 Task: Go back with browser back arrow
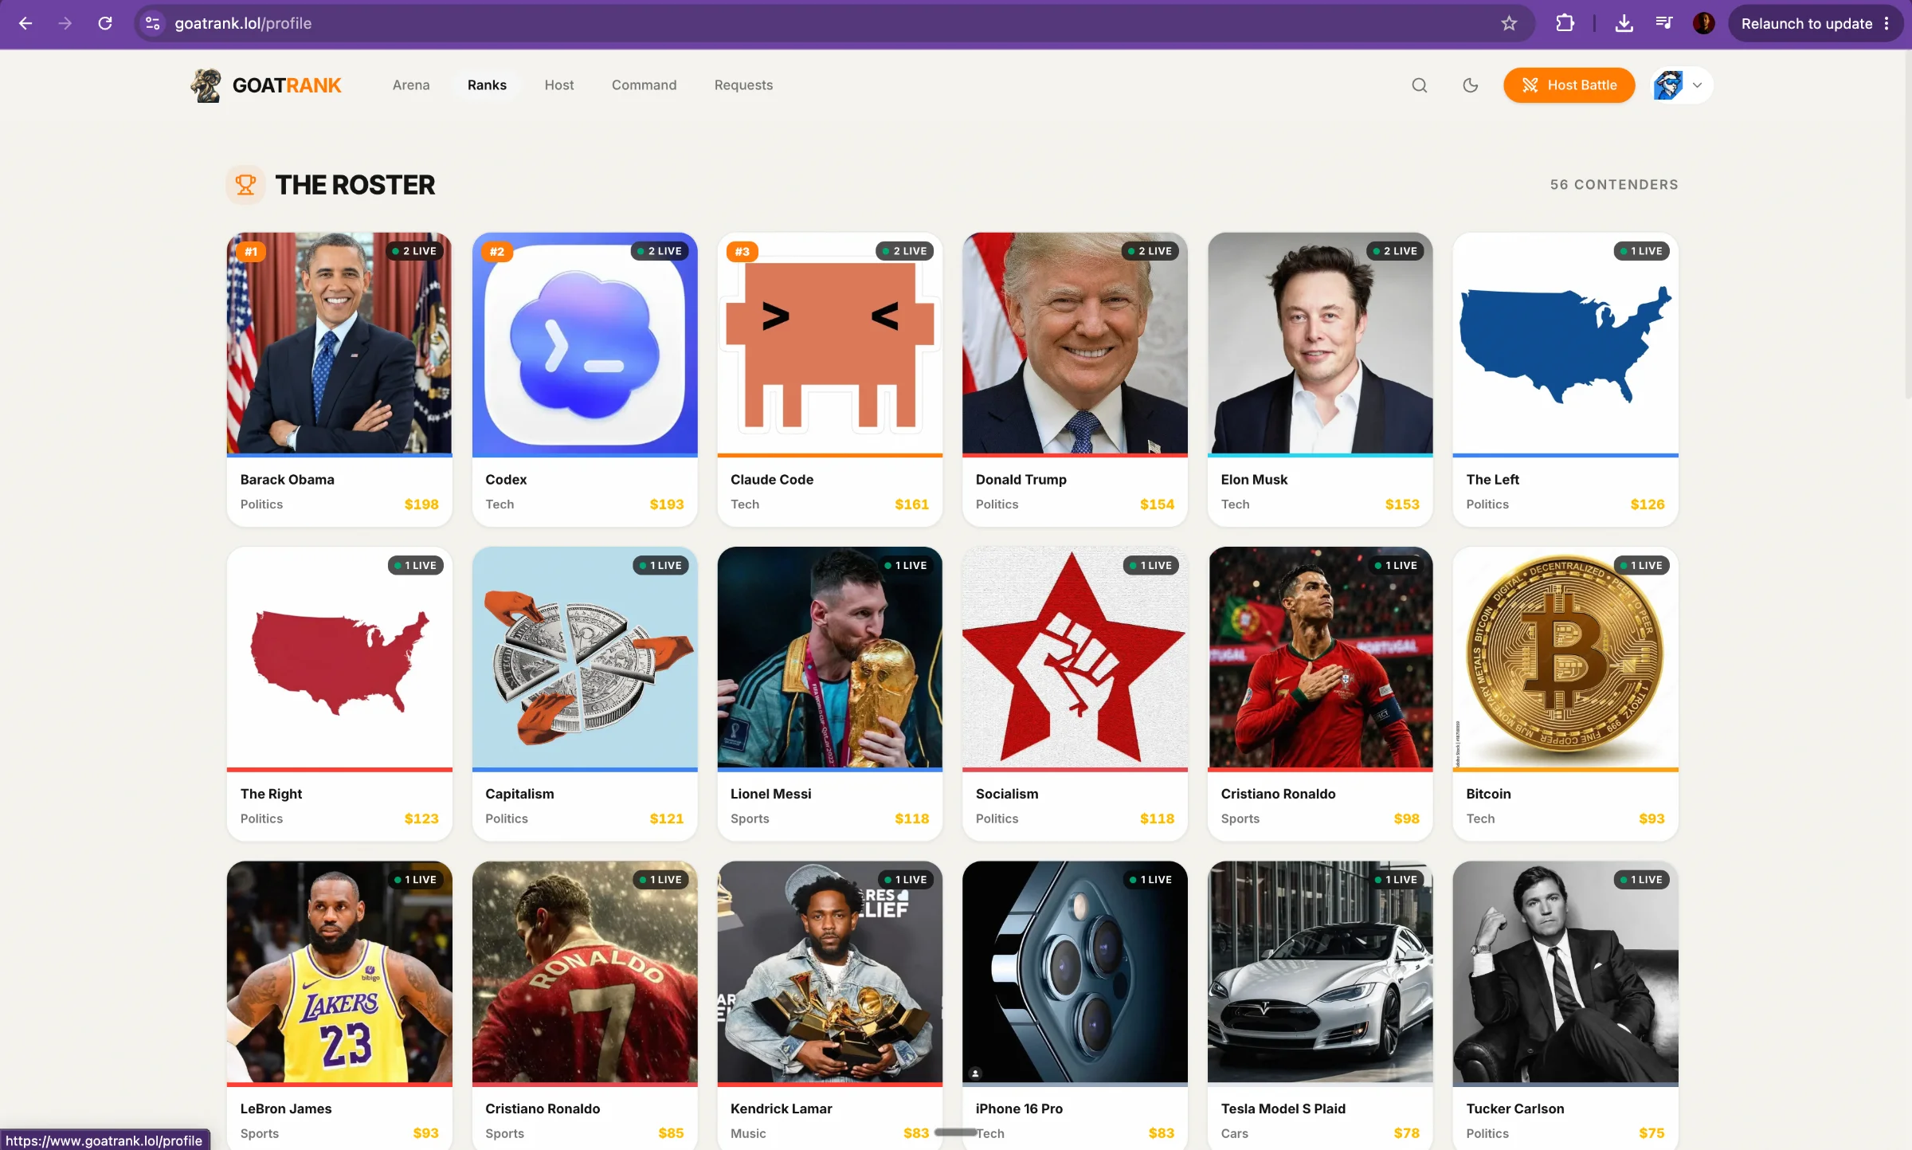coord(25,23)
